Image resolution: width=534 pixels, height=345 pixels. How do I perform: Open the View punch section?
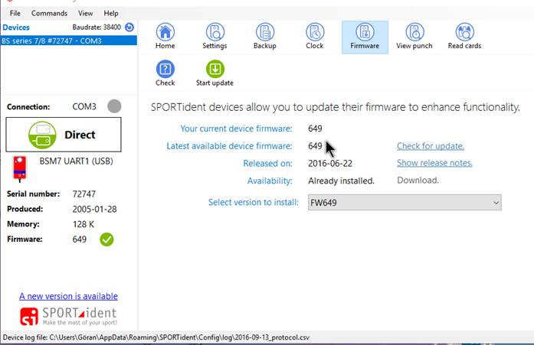tap(414, 37)
